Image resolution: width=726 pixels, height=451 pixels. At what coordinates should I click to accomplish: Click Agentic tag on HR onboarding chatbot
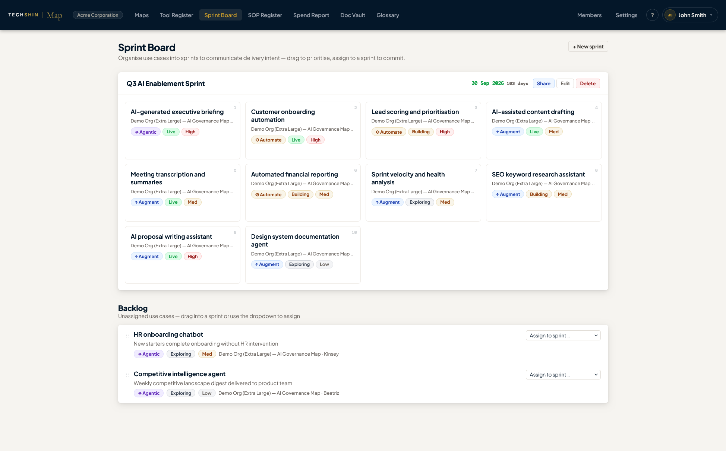pos(149,354)
